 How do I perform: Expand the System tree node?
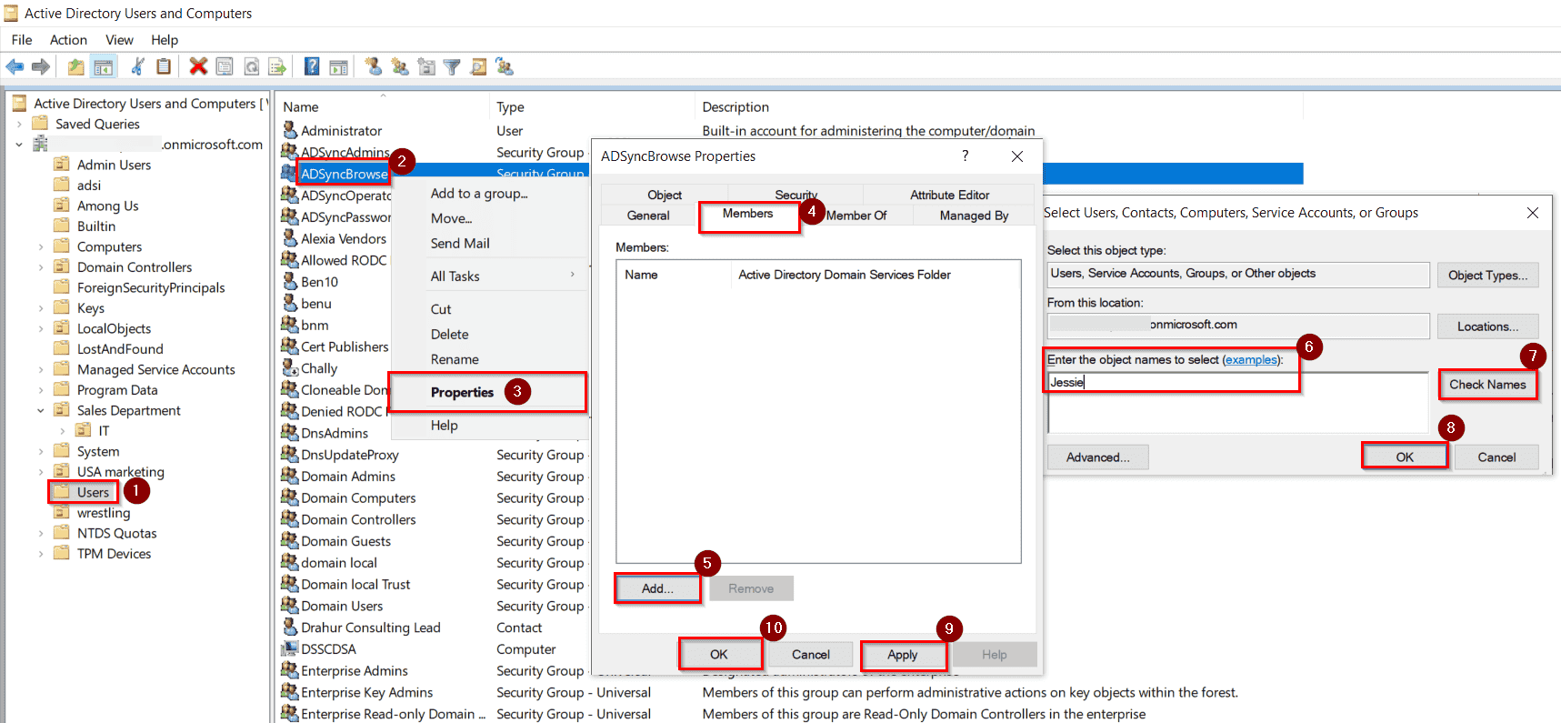tap(41, 451)
